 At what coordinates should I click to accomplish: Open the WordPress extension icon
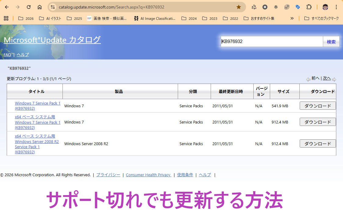276,7
